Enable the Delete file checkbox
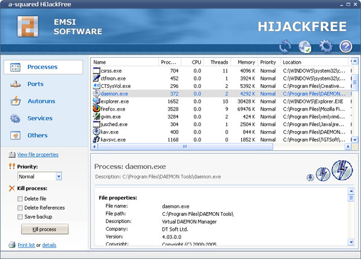 20,199
